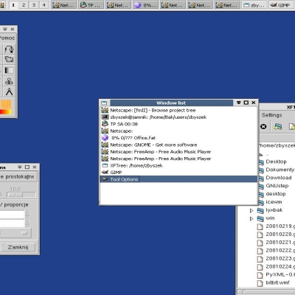Select the 'Dokumenty' folder in XFTree

(280, 170)
